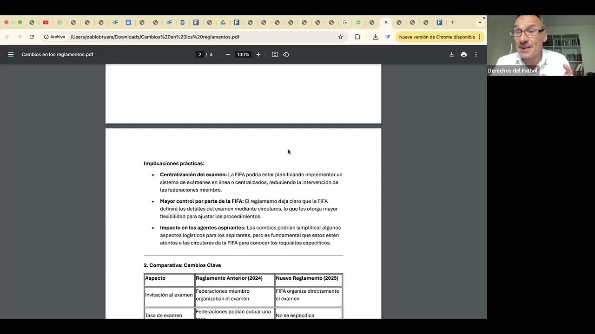This screenshot has width=595, height=334.
Task: Click the Derechos del Futbol name label
Action: 512,71
